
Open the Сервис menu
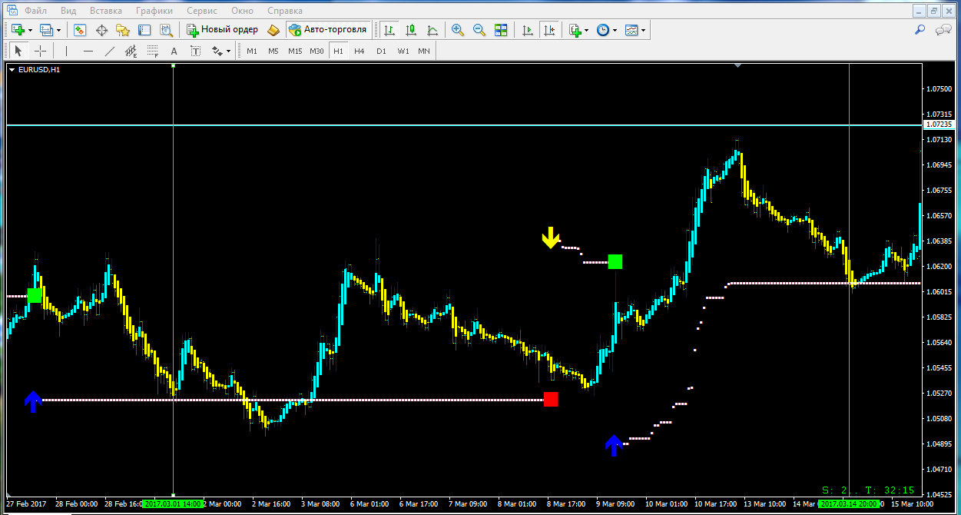pyautogui.click(x=201, y=11)
